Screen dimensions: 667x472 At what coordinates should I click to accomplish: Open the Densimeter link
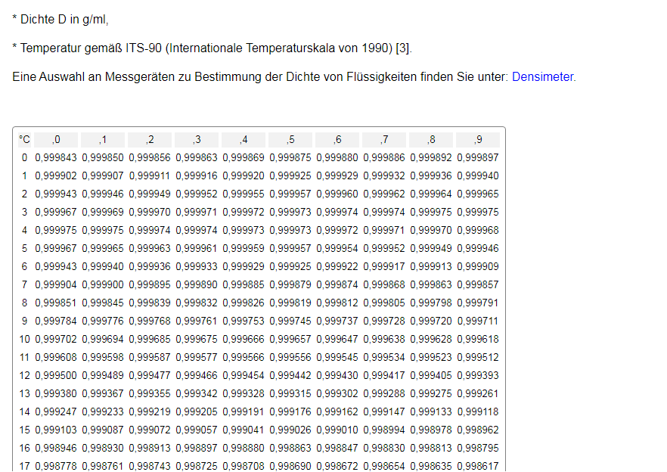(x=542, y=76)
